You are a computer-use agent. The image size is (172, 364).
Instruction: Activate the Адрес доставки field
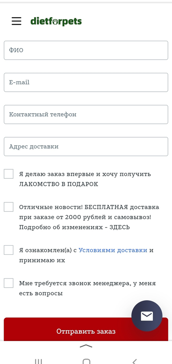[x=86, y=146]
